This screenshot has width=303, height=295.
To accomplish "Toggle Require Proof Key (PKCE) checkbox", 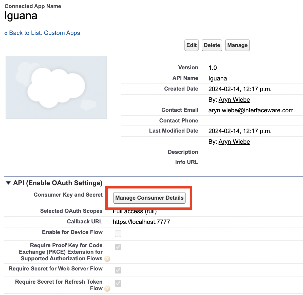I will coord(118,247).
